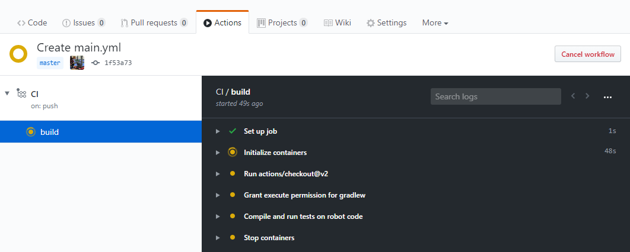Screen dimensions: 630x252
Task: Click the large yellow workflow status circle
Action: (x=18, y=54)
